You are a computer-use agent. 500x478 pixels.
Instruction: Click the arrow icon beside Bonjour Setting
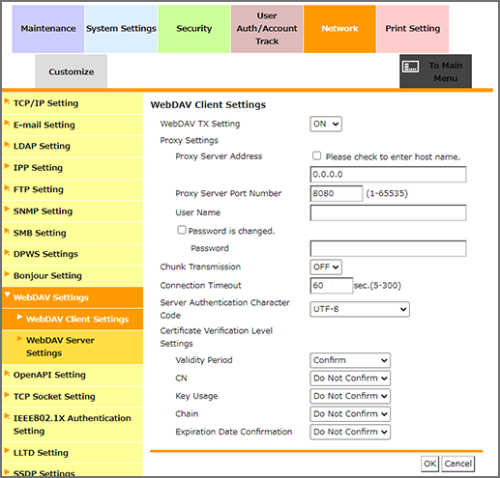(7, 274)
